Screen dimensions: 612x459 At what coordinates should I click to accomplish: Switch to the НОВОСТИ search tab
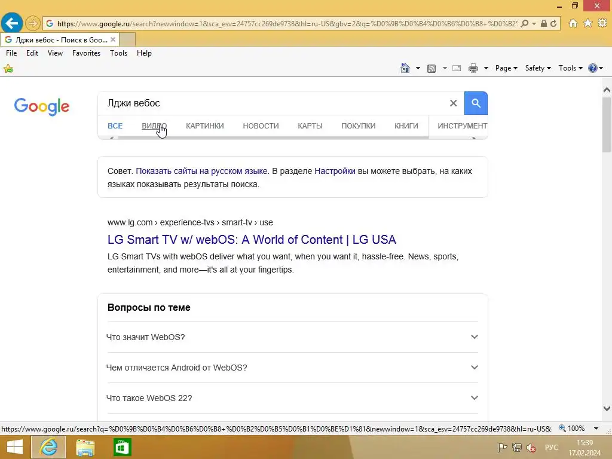pyautogui.click(x=261, y=126)
